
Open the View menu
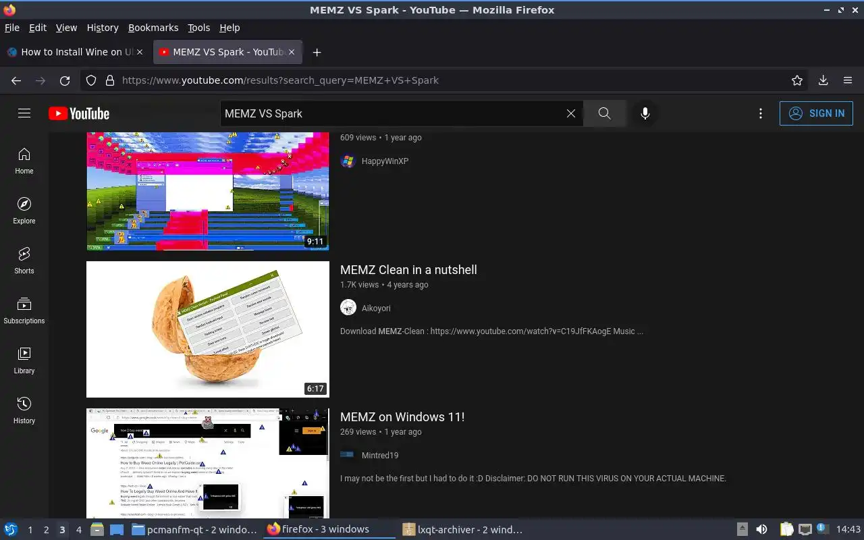[66, 28]
